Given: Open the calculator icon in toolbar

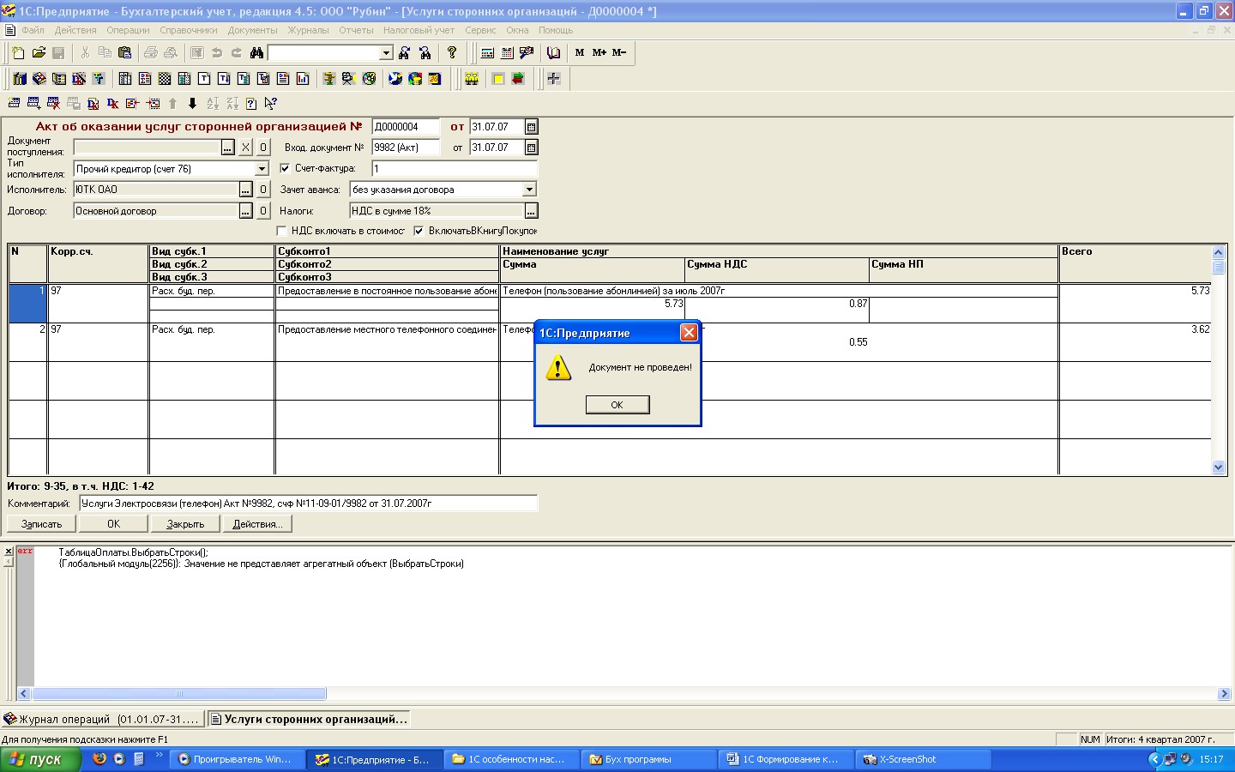Looking at the screenshot, I should [x=487, y=53].
